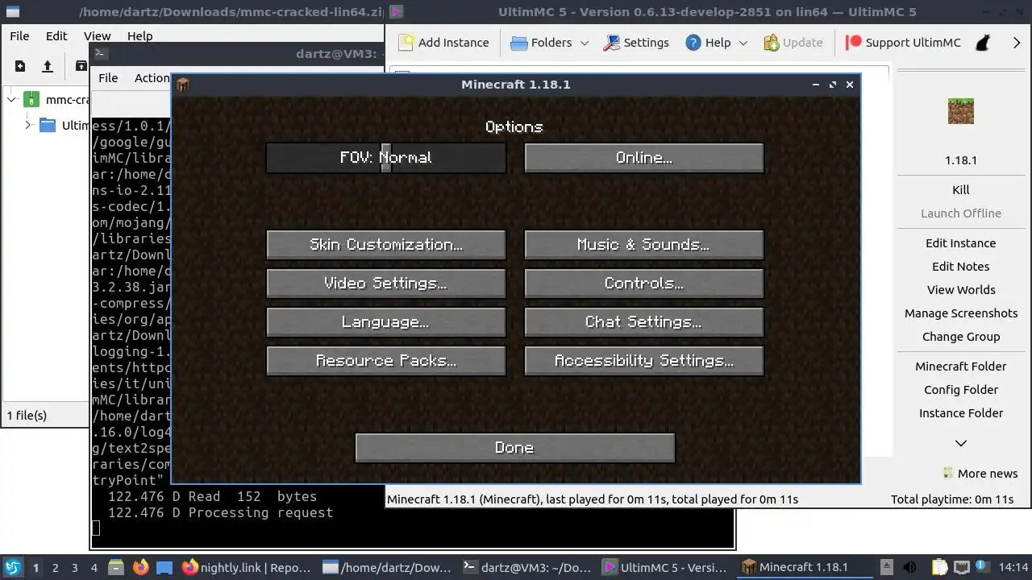This screenshot has height=580, width=1032.
Task: Open Resource Packs menu
Action: [386, 361]
